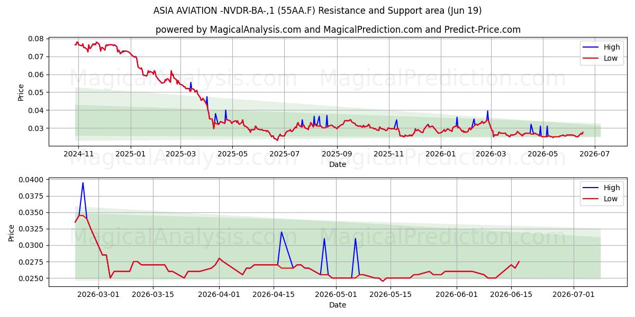The image size is (635, 317).
Task: Click the 2026-03 date label on top chart
Action: [491, 154]
